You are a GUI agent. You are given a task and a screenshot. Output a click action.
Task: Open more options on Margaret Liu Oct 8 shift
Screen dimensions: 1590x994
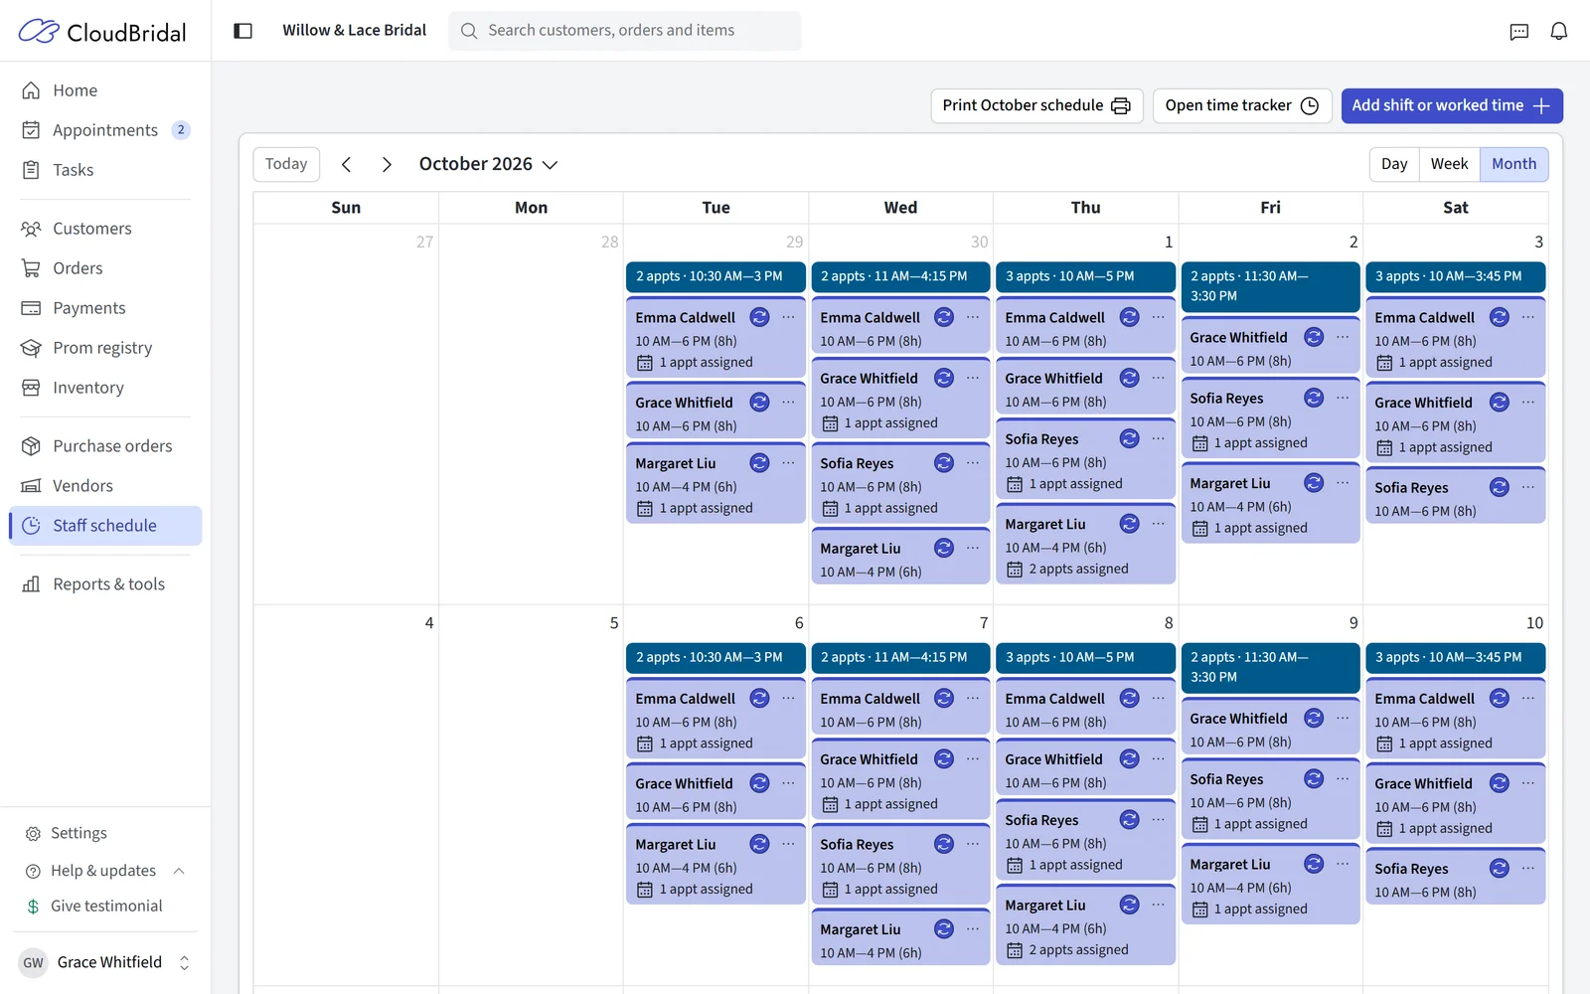pos(1158,905)
